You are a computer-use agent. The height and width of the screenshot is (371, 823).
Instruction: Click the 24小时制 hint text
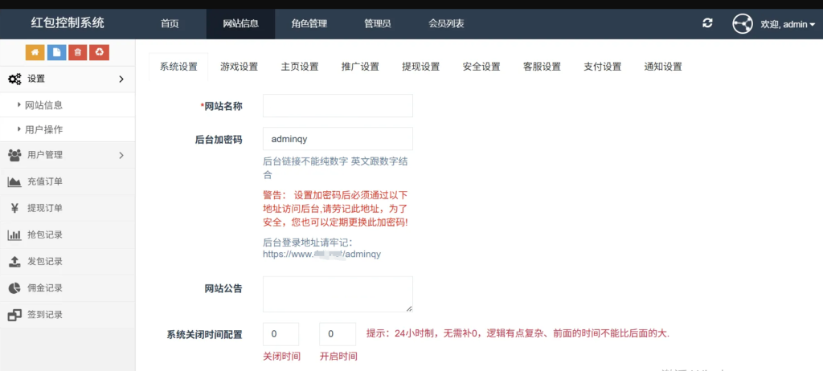pos(518,334)
